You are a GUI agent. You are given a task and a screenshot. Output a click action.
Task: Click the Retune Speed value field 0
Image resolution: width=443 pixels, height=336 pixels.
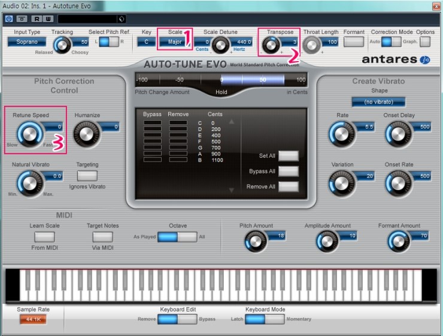coord(53,127)
